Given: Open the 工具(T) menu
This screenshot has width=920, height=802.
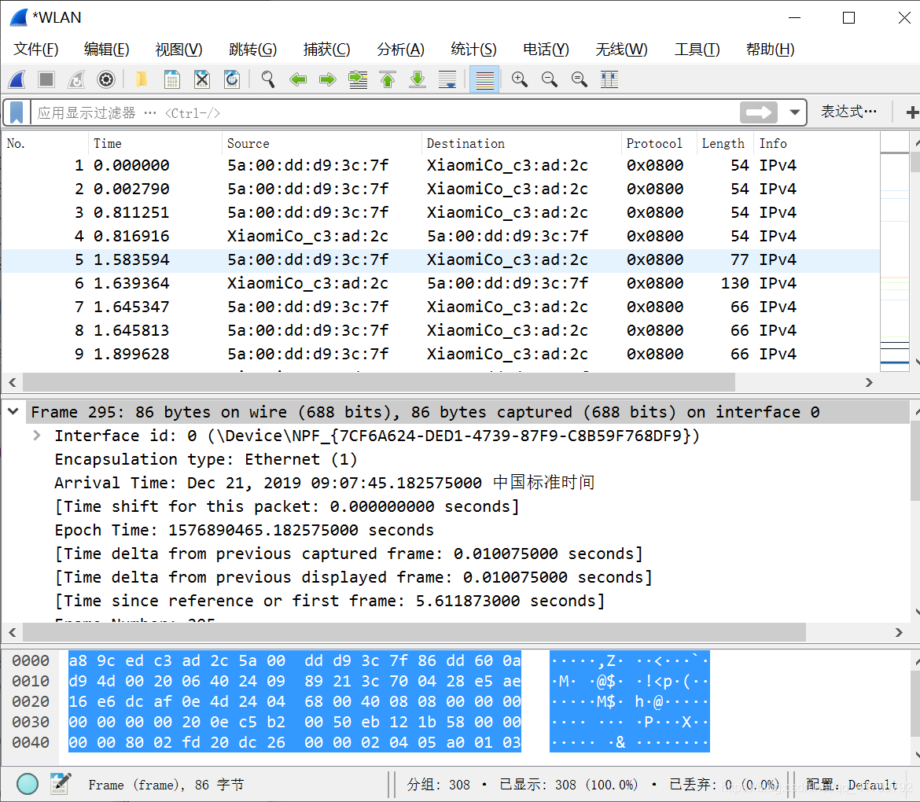Looking at the screenshot, I should click(697, 50).
